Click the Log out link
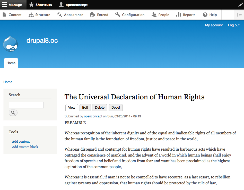The height and width of the screenshot is (190, 244). [233, 25]
